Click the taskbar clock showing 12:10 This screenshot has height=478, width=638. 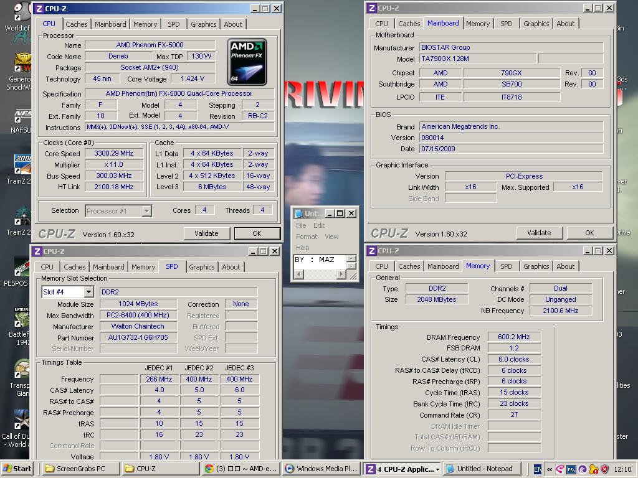(622, 469)
